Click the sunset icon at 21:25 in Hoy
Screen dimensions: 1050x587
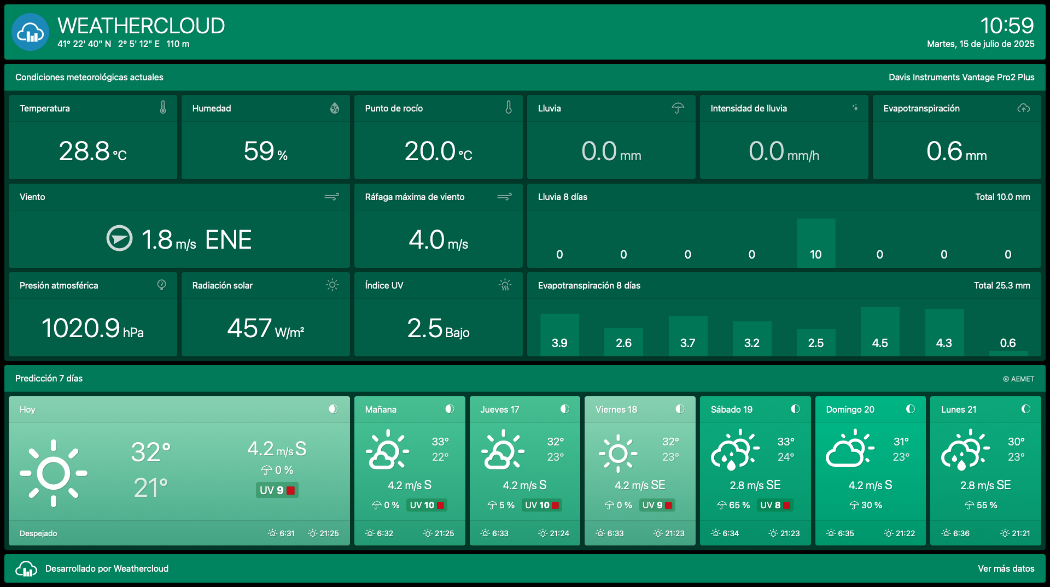(x=312, y=533)
